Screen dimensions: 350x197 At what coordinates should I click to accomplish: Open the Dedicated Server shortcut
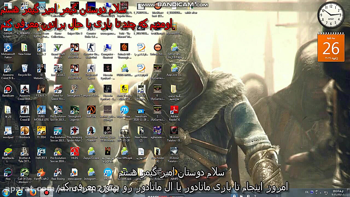click(91, 72)
